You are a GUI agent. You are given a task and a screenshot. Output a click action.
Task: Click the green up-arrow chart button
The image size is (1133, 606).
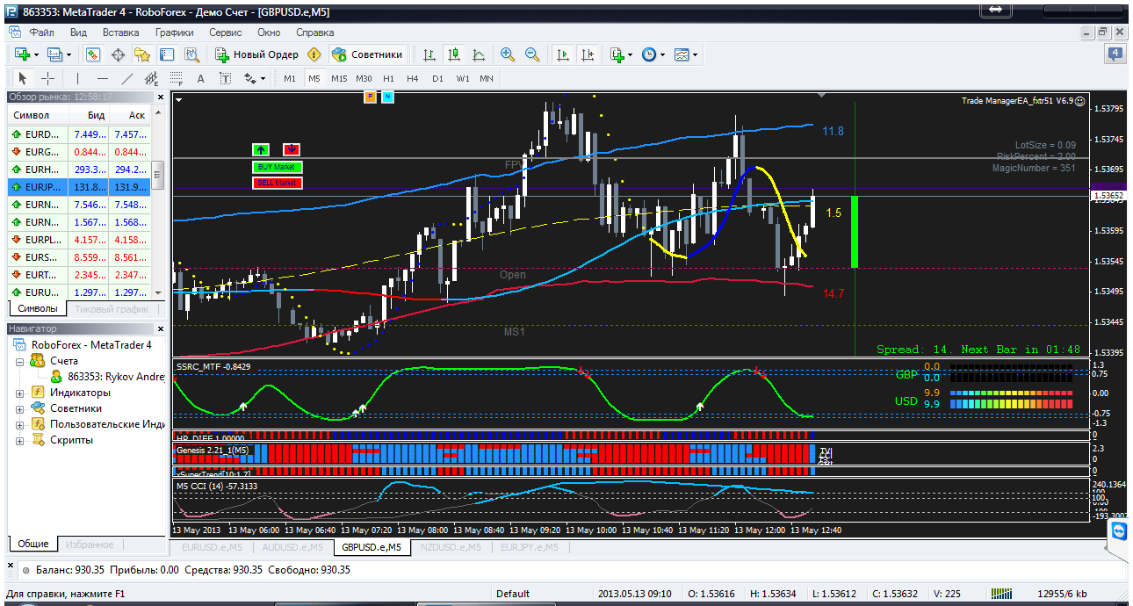[261, 149]
